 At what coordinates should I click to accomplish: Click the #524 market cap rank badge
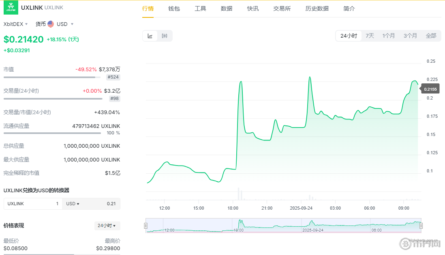coord(113,77)
